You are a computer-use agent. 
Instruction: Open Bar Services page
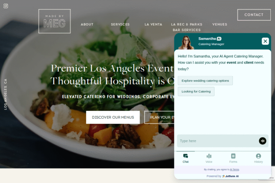coord(187,30)
